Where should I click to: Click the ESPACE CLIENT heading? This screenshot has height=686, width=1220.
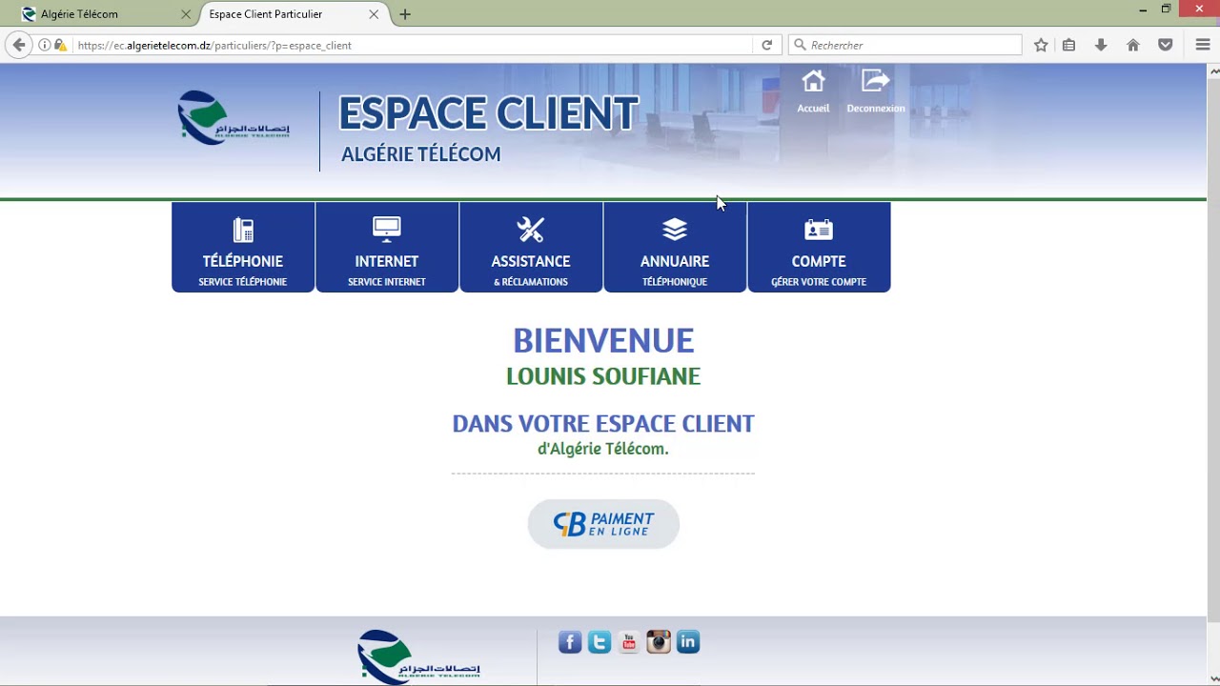point(488,113)
